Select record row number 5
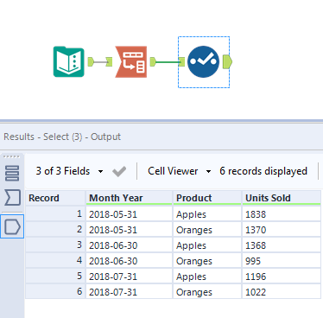323x318 pixels. tap(55, 276)
